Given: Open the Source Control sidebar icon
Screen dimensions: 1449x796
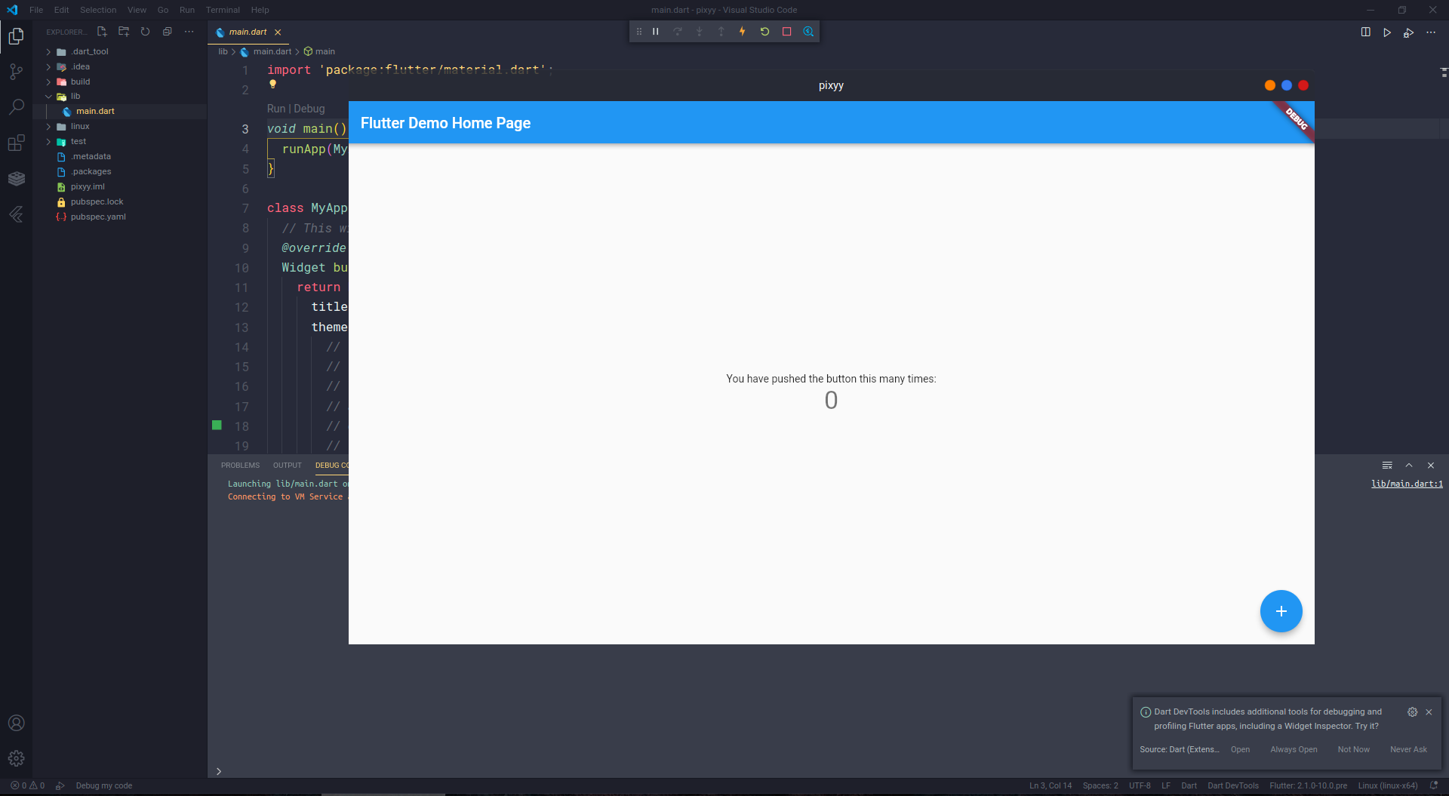Looking at the screenshot, I should (x=16, y=71).
